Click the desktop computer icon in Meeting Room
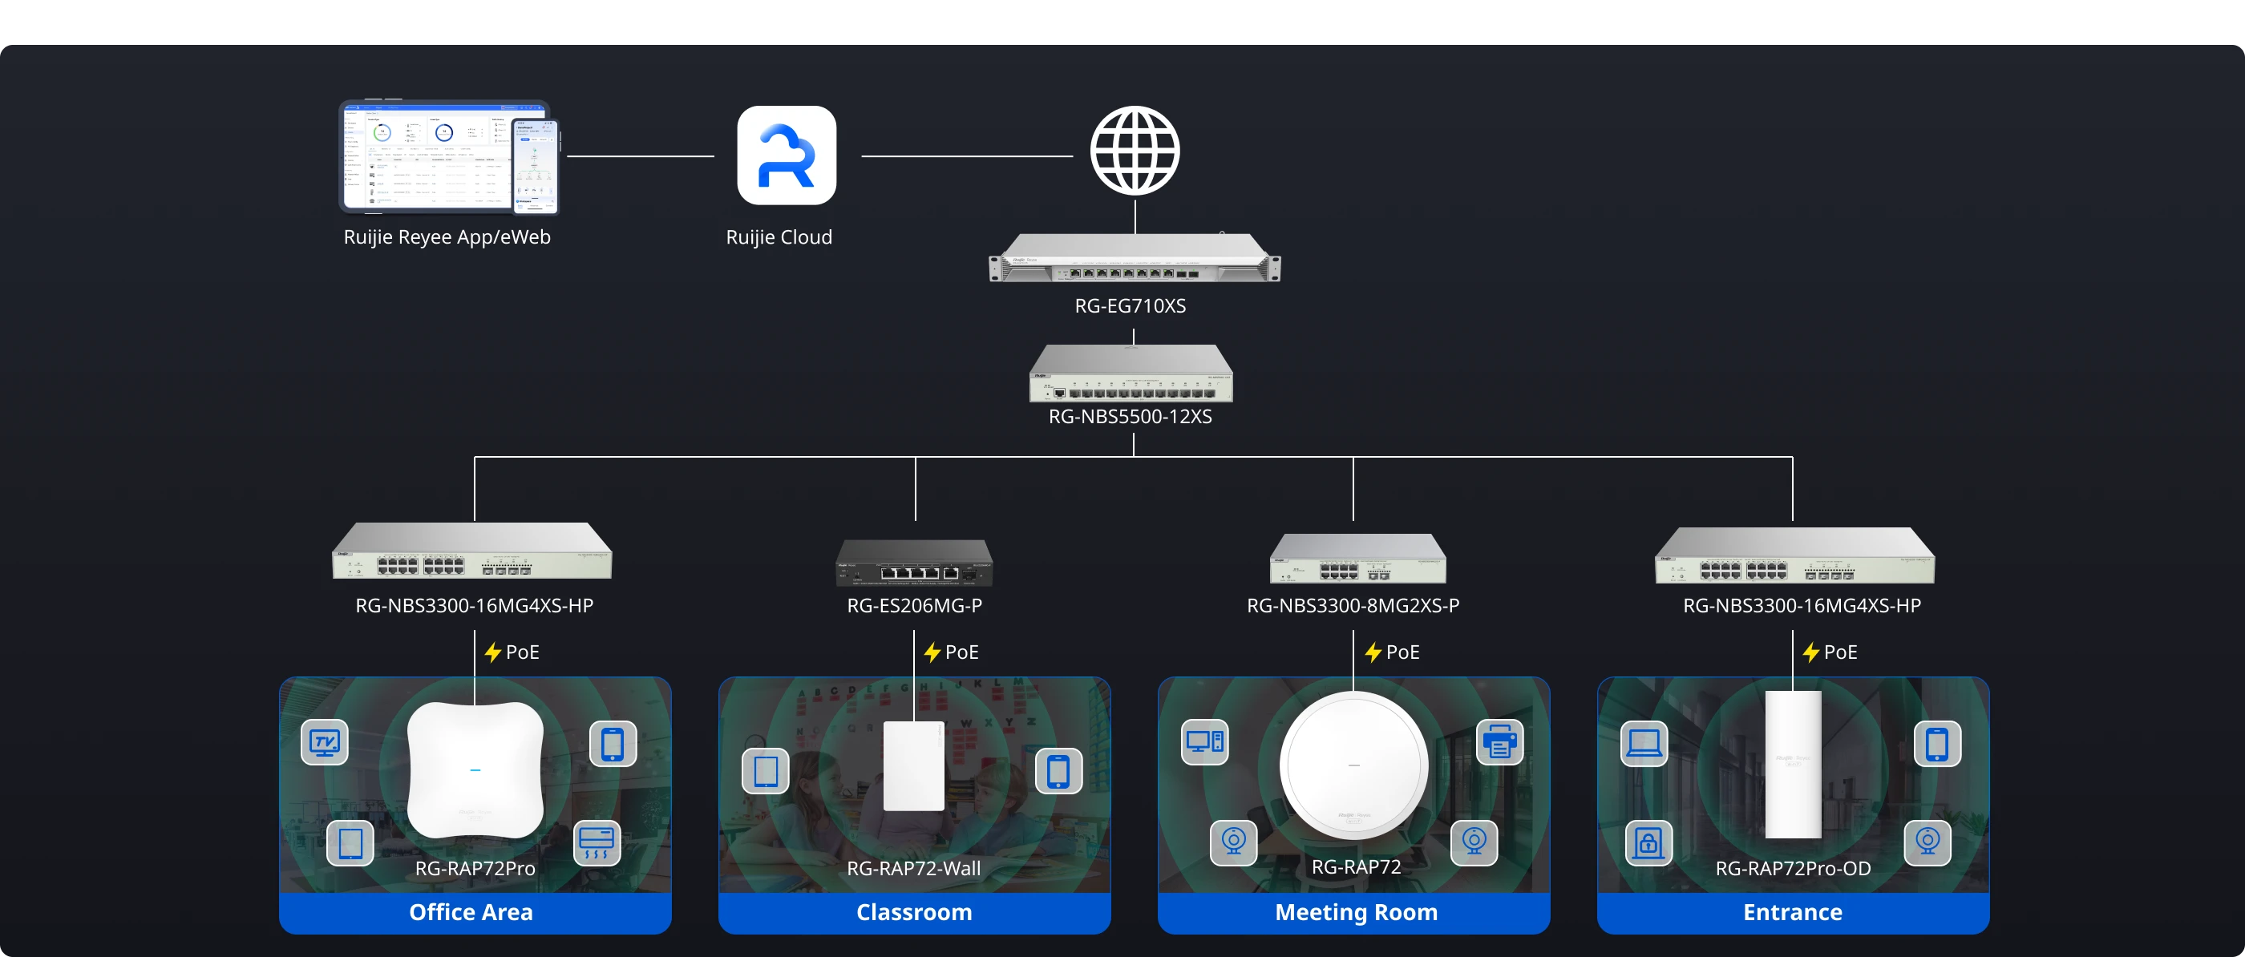Viewport: 2245px width, 957px height. 1204,741
